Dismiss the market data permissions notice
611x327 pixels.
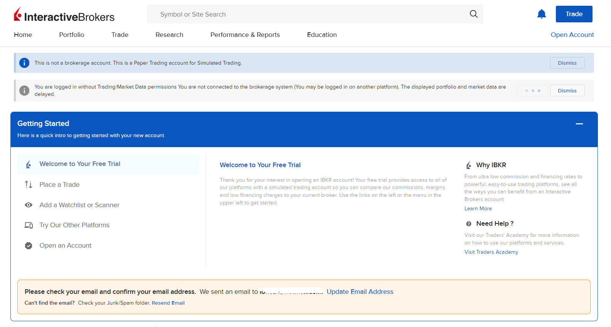coord(567,91)
